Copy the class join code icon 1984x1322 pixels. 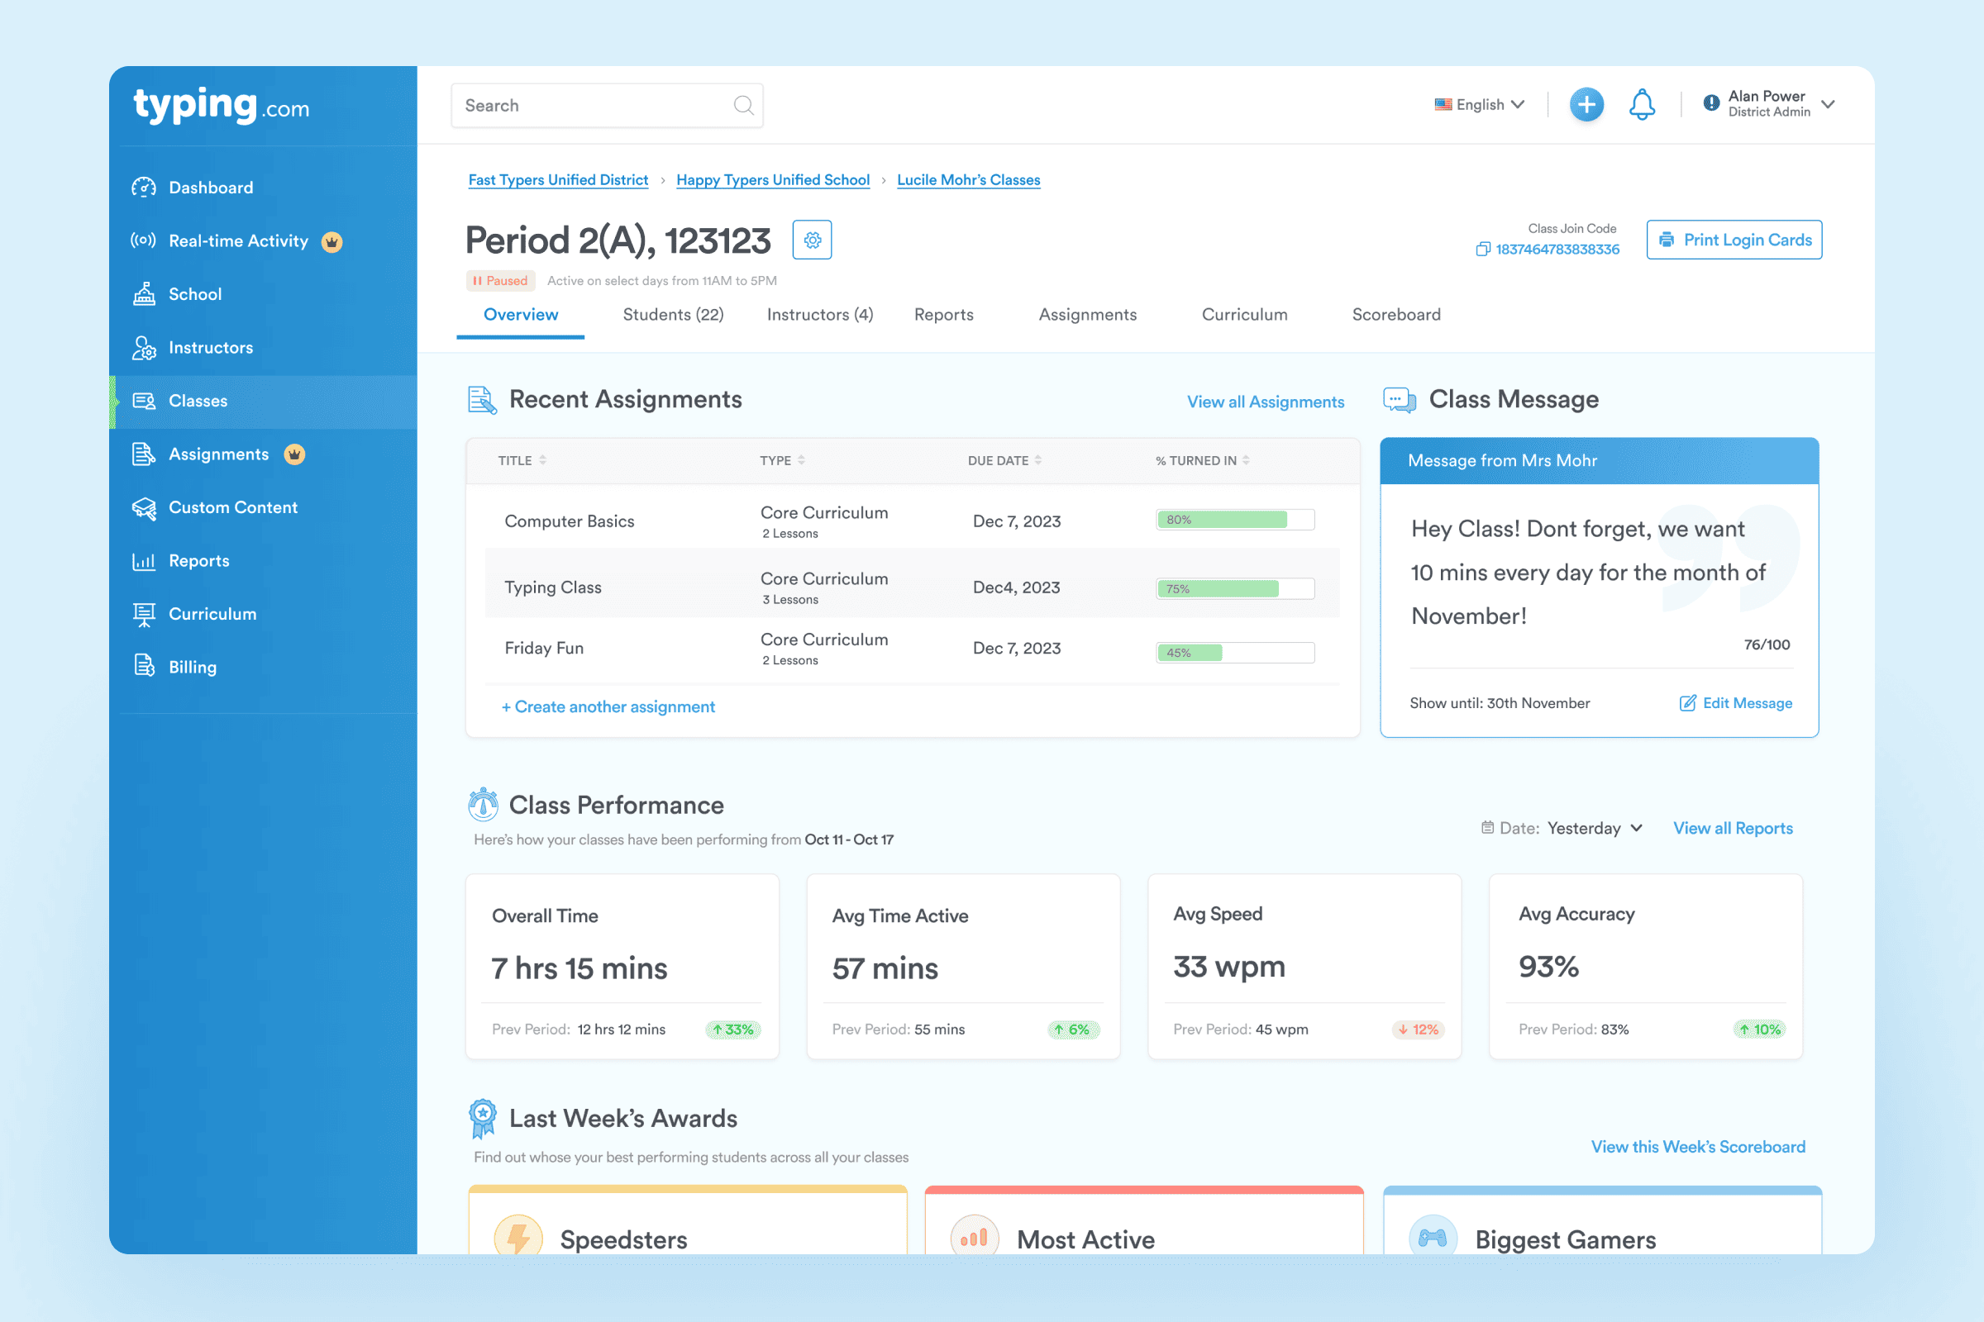pyautogui.click(x=1482, y=250)
